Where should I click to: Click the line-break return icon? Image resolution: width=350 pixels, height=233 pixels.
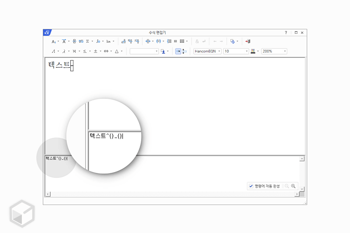[204, 41]
